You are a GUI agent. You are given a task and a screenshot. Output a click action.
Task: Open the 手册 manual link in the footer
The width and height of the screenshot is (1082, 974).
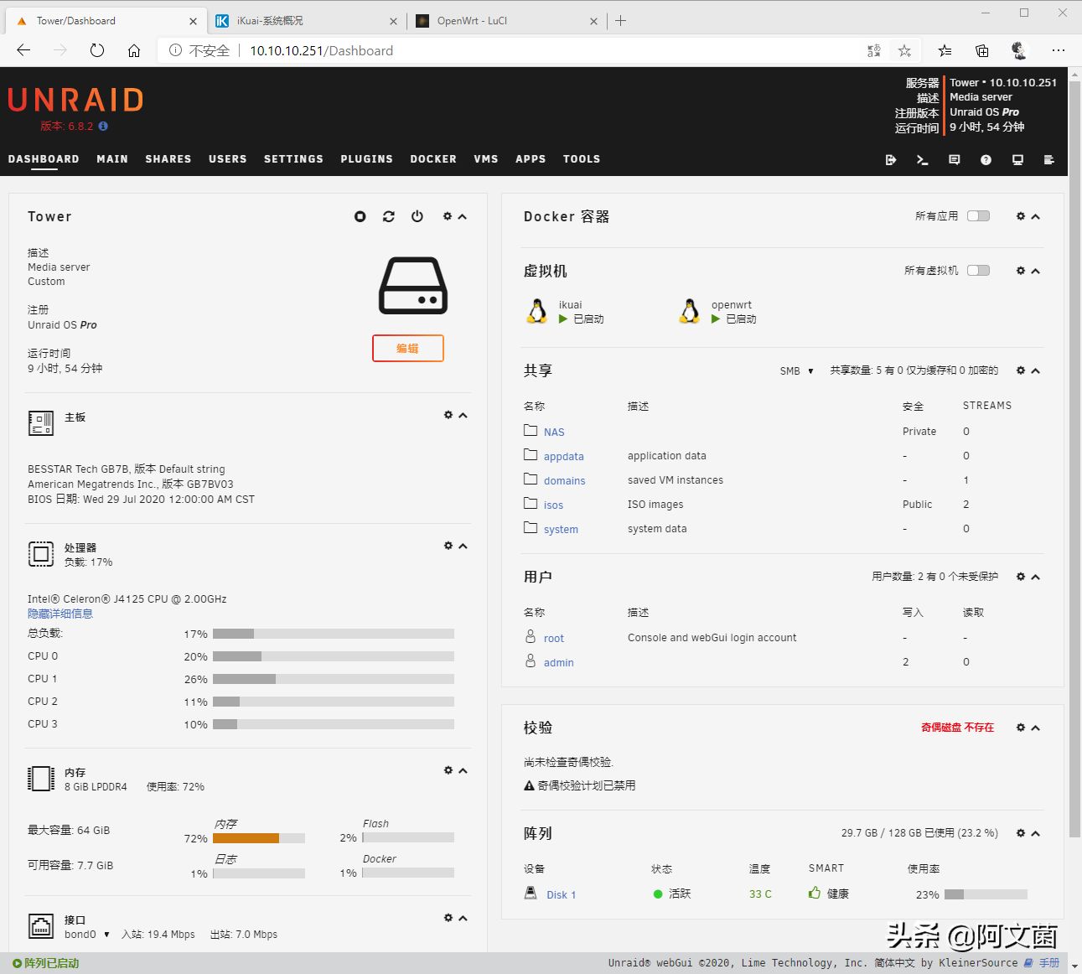coord(1049,963)
